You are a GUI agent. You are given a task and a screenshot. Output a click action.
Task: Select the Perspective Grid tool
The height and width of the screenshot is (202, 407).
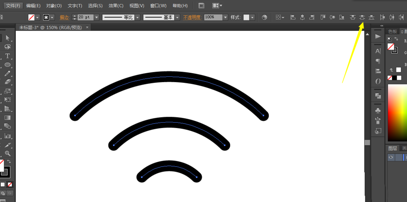[x=7, y=109]
